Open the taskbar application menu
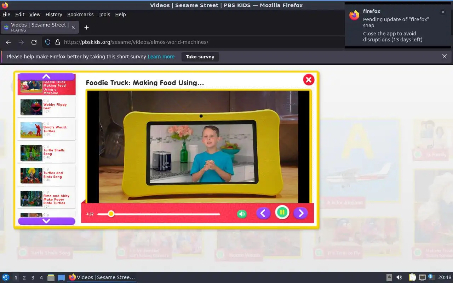 coord(5,277)
